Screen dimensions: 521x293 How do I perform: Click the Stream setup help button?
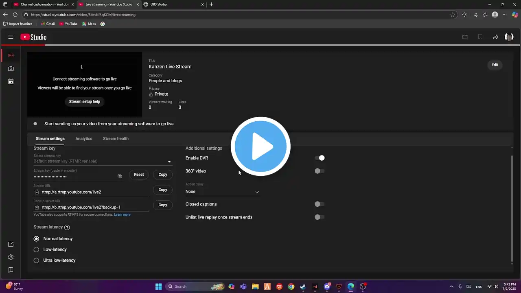pyautogui.click(x=85, y=102)
